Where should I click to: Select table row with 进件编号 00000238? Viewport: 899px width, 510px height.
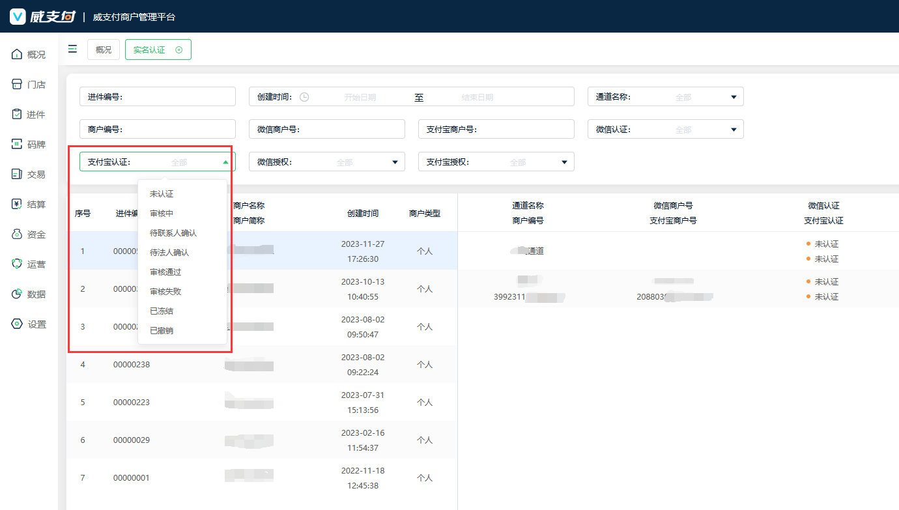[132, 365]
